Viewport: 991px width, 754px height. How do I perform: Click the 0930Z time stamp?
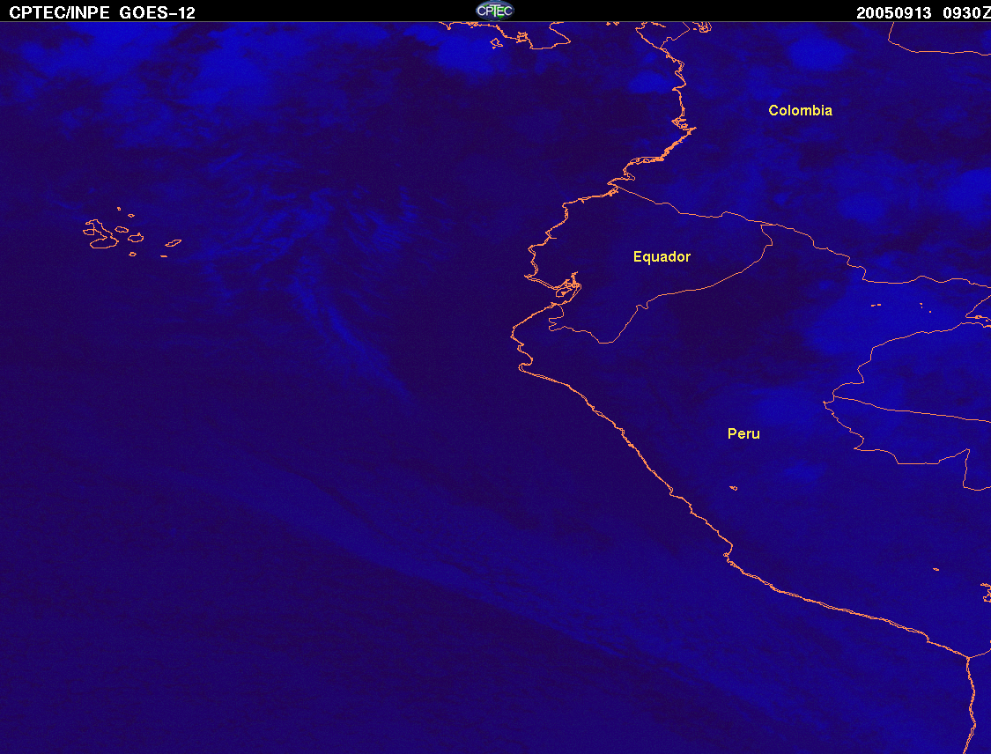tap(965, 12)
